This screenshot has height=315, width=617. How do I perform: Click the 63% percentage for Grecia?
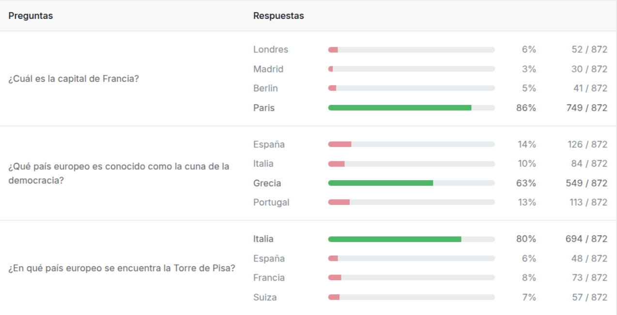point(526,183)
